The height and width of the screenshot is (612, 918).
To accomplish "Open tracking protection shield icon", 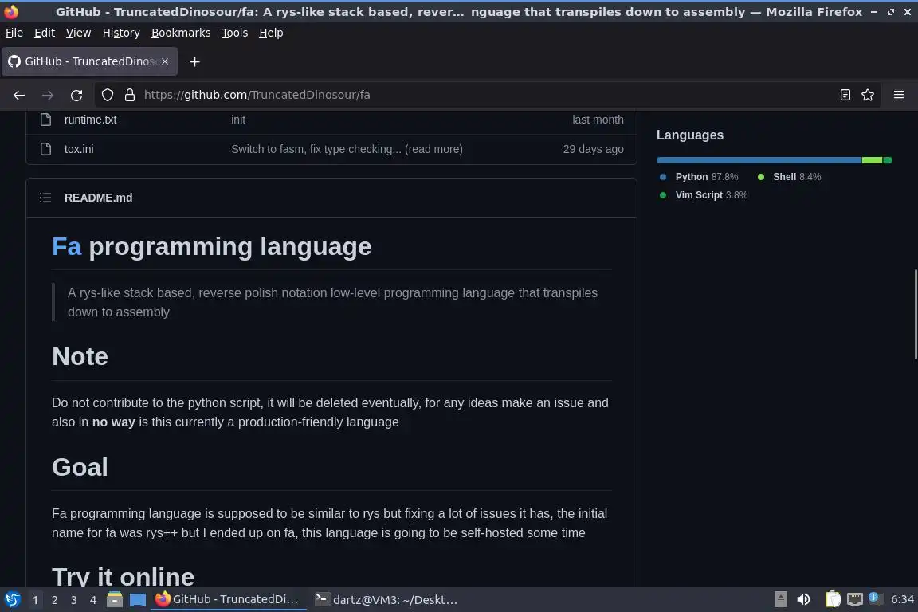I will pyautogui.click(x=107, y=95).
